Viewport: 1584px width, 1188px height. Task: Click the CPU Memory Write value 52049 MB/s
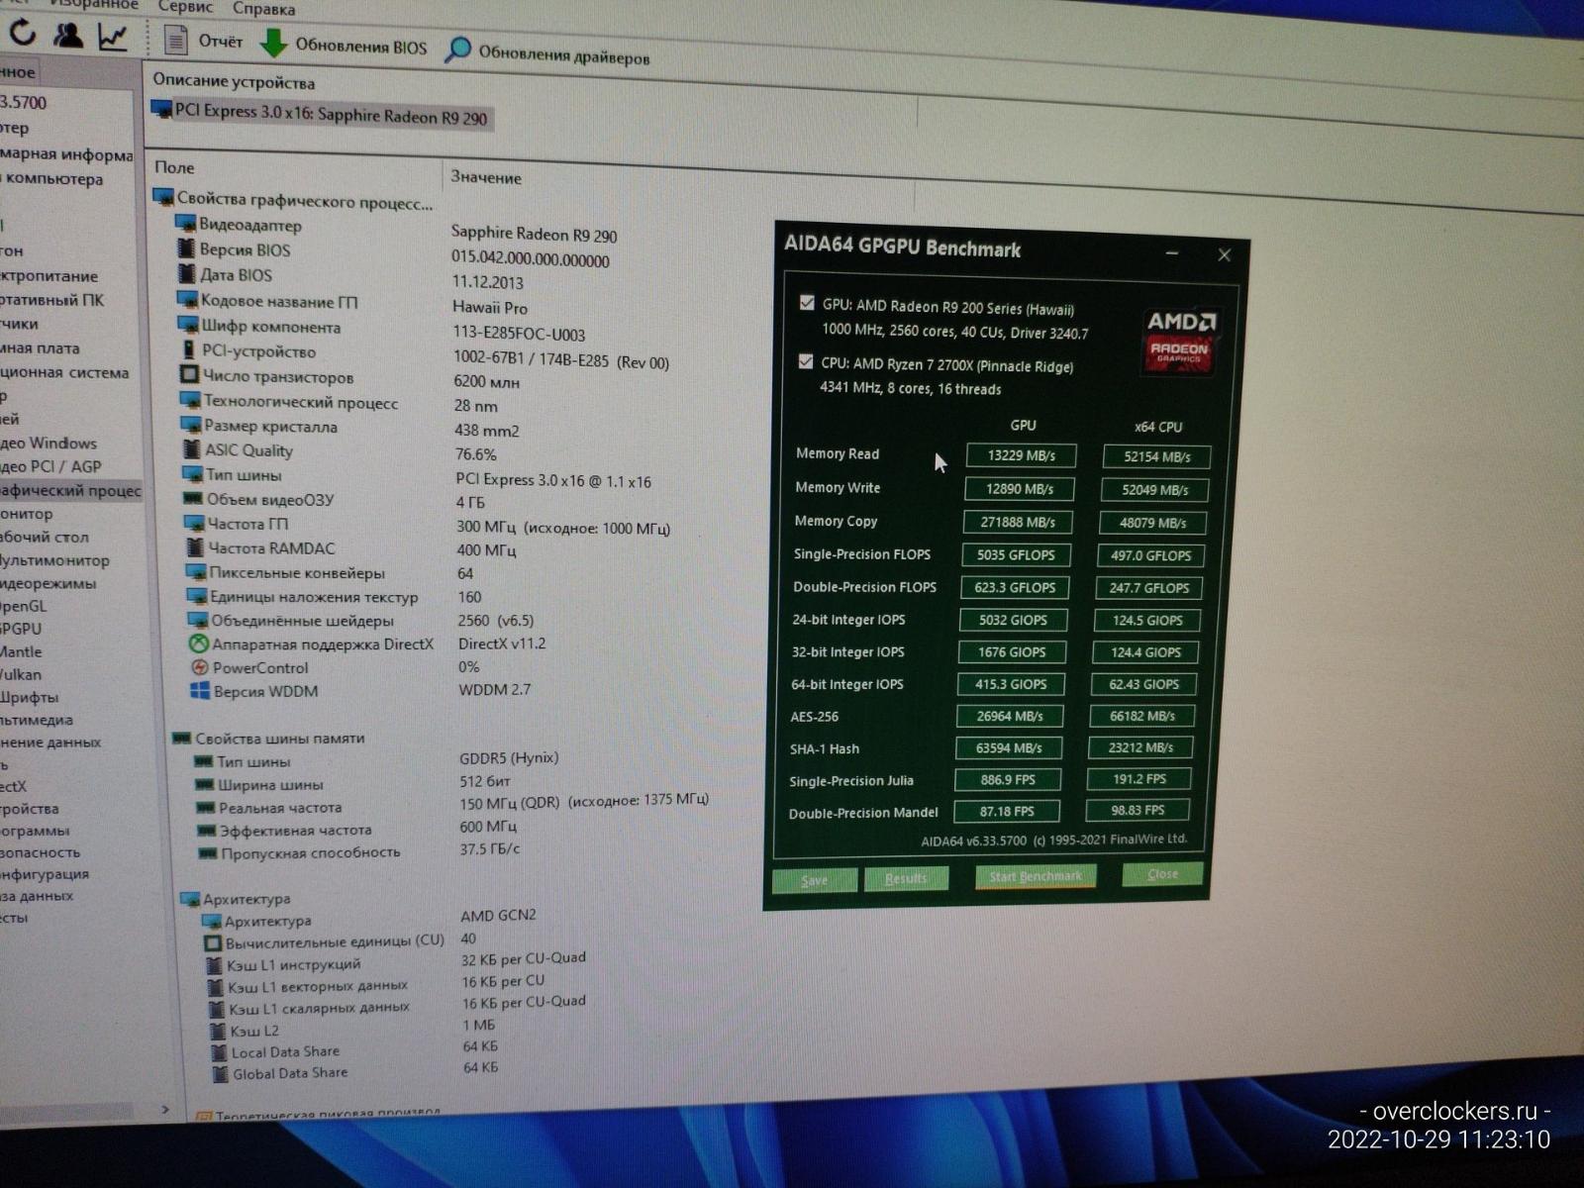click(1155, 489)
